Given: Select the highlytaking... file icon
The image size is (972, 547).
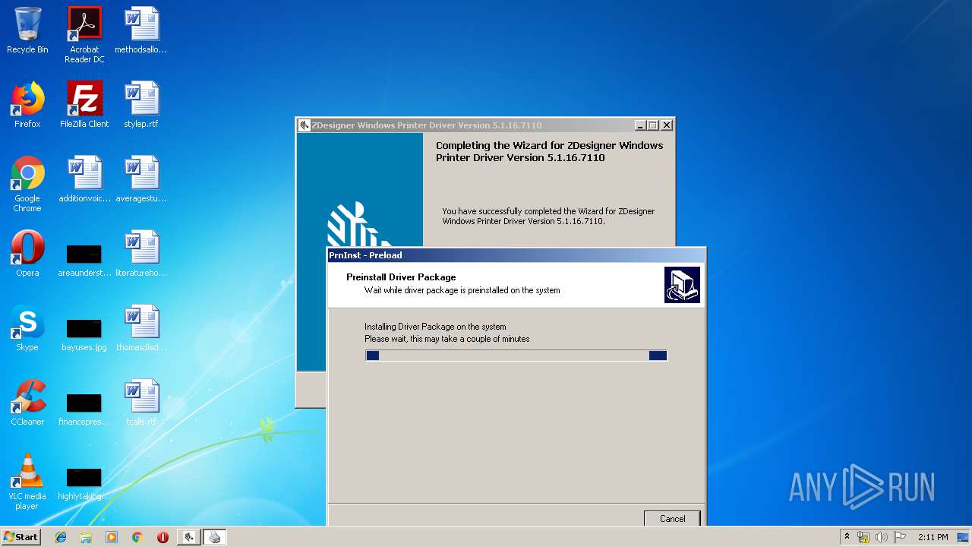Looking at the screenshot, I should (x=84, y=482).
